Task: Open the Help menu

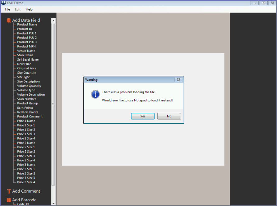Action: [29, 9]
